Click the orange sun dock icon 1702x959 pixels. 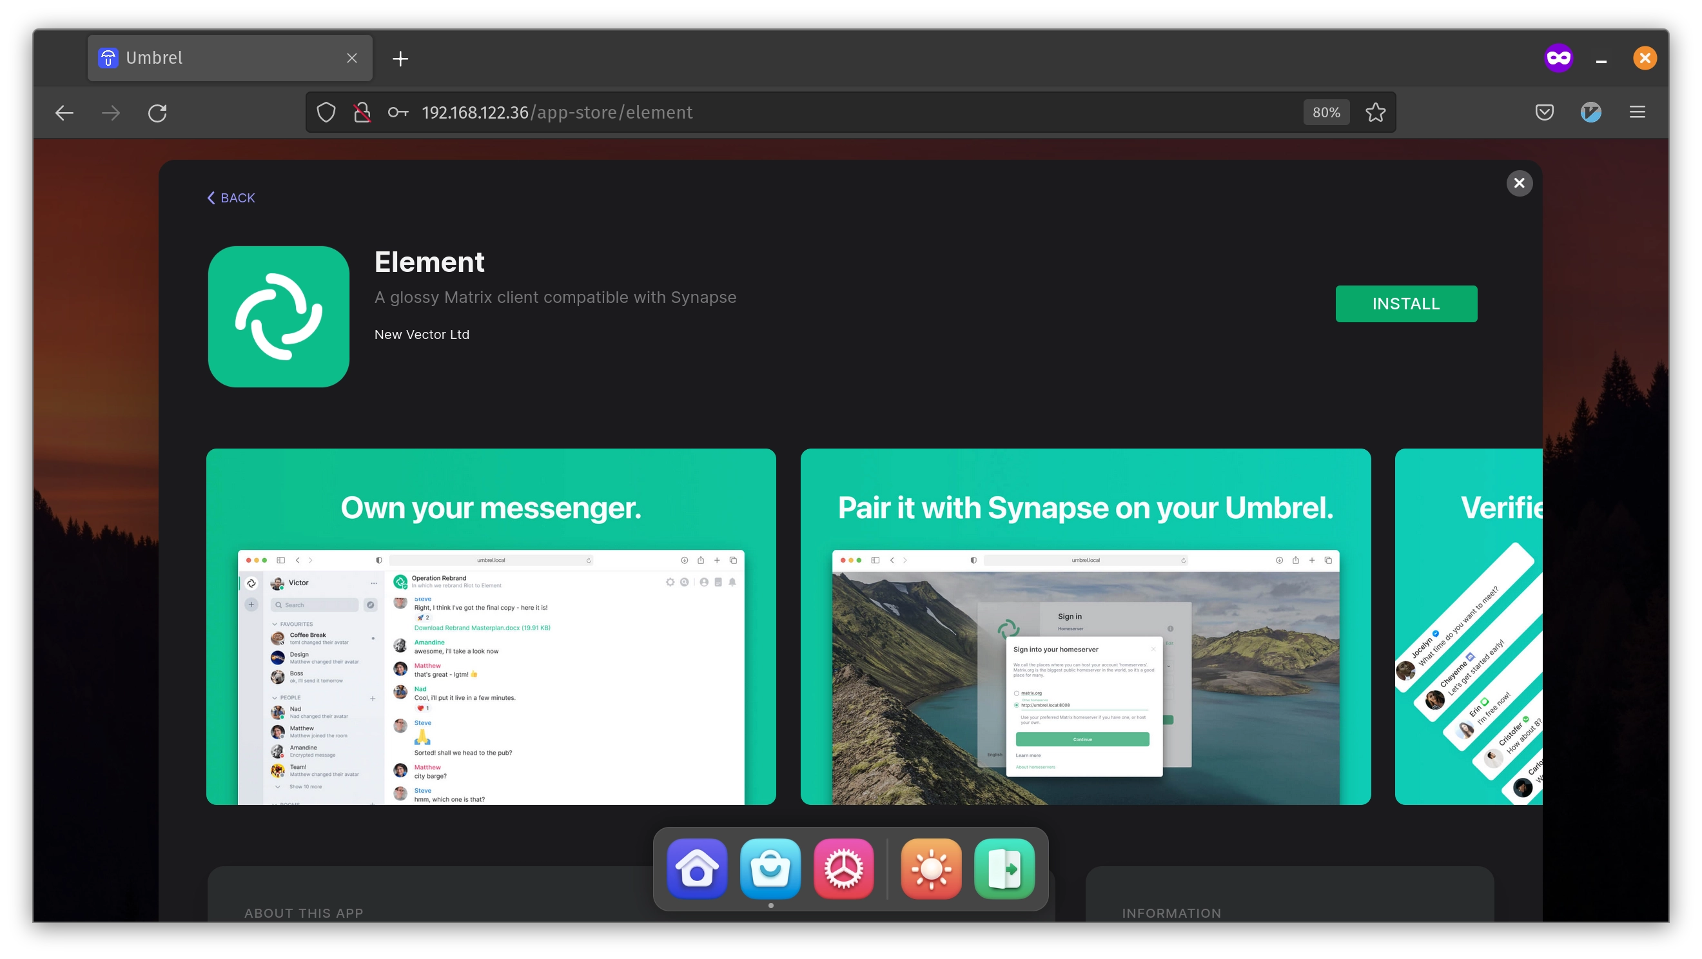931,869
